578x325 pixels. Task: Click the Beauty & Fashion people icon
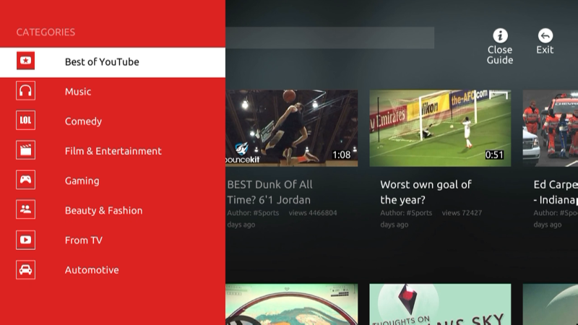tap(25, 209)
